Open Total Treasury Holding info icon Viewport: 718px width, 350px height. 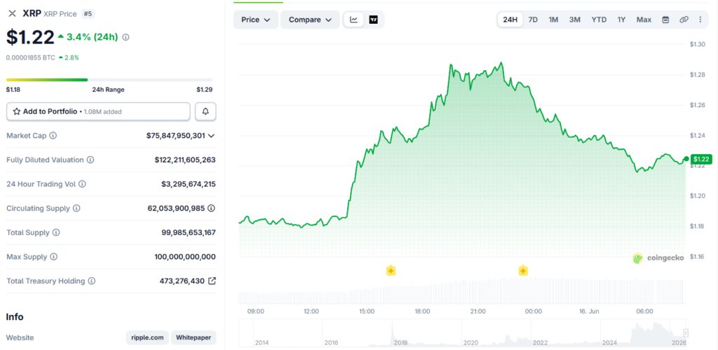coord(92,281)
